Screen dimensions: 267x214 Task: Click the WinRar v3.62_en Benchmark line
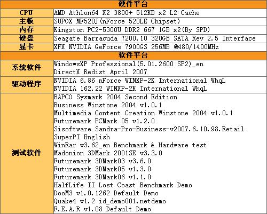coord(130,145)
